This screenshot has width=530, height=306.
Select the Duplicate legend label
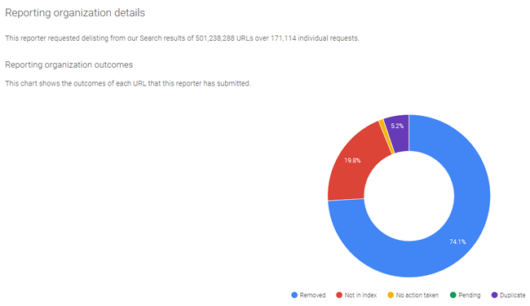513,295
